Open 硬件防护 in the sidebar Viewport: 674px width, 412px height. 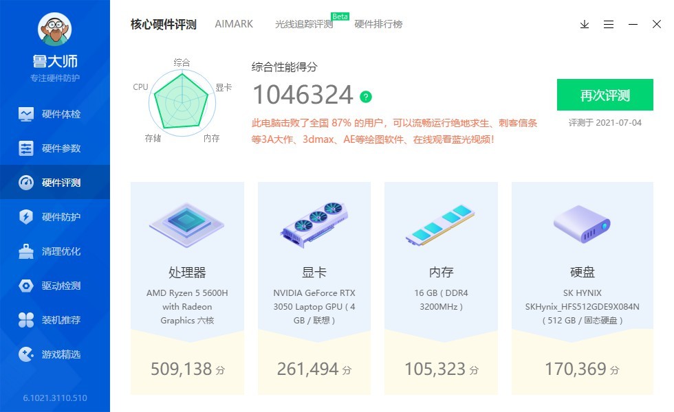click(x=55, y=217)
